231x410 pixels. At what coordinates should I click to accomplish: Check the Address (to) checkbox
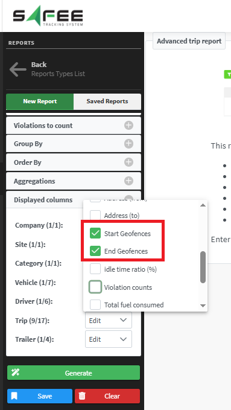(x=95, y=216)
